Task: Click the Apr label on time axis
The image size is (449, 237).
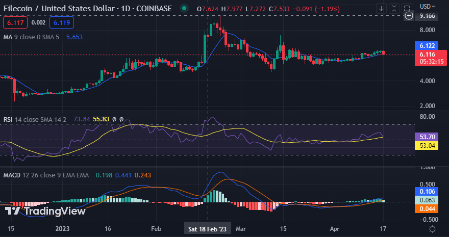Action: point(335,229)
